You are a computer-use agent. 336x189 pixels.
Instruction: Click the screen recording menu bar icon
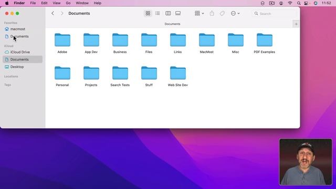(272, 3)
